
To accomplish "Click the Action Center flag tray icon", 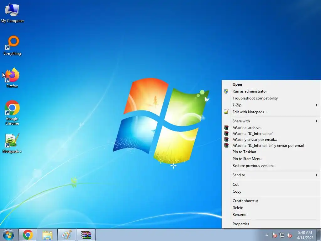I will point(274,235).
